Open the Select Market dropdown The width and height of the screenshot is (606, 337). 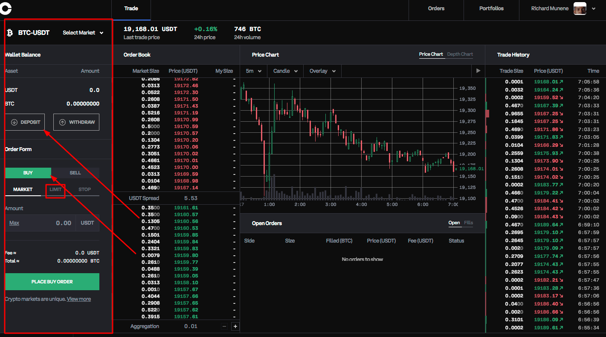[x=82, y=32]
